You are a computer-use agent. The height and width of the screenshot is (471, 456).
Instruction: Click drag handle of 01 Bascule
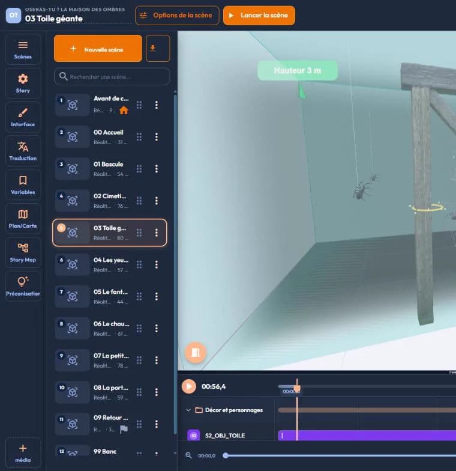click(139, 169)
